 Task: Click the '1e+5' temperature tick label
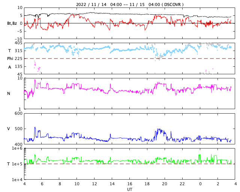17,164
